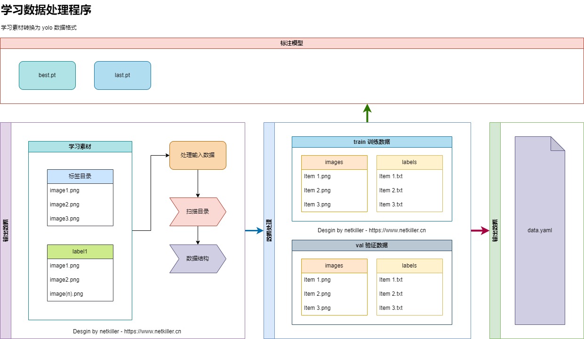584x339 pixels.
Task: Select the 数据结构 step shape
Action: 198,259
